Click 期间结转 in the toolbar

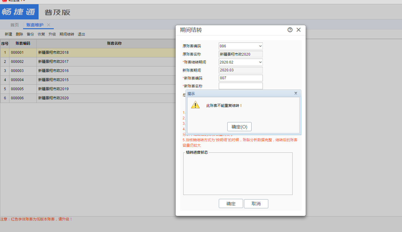point(67,34)
